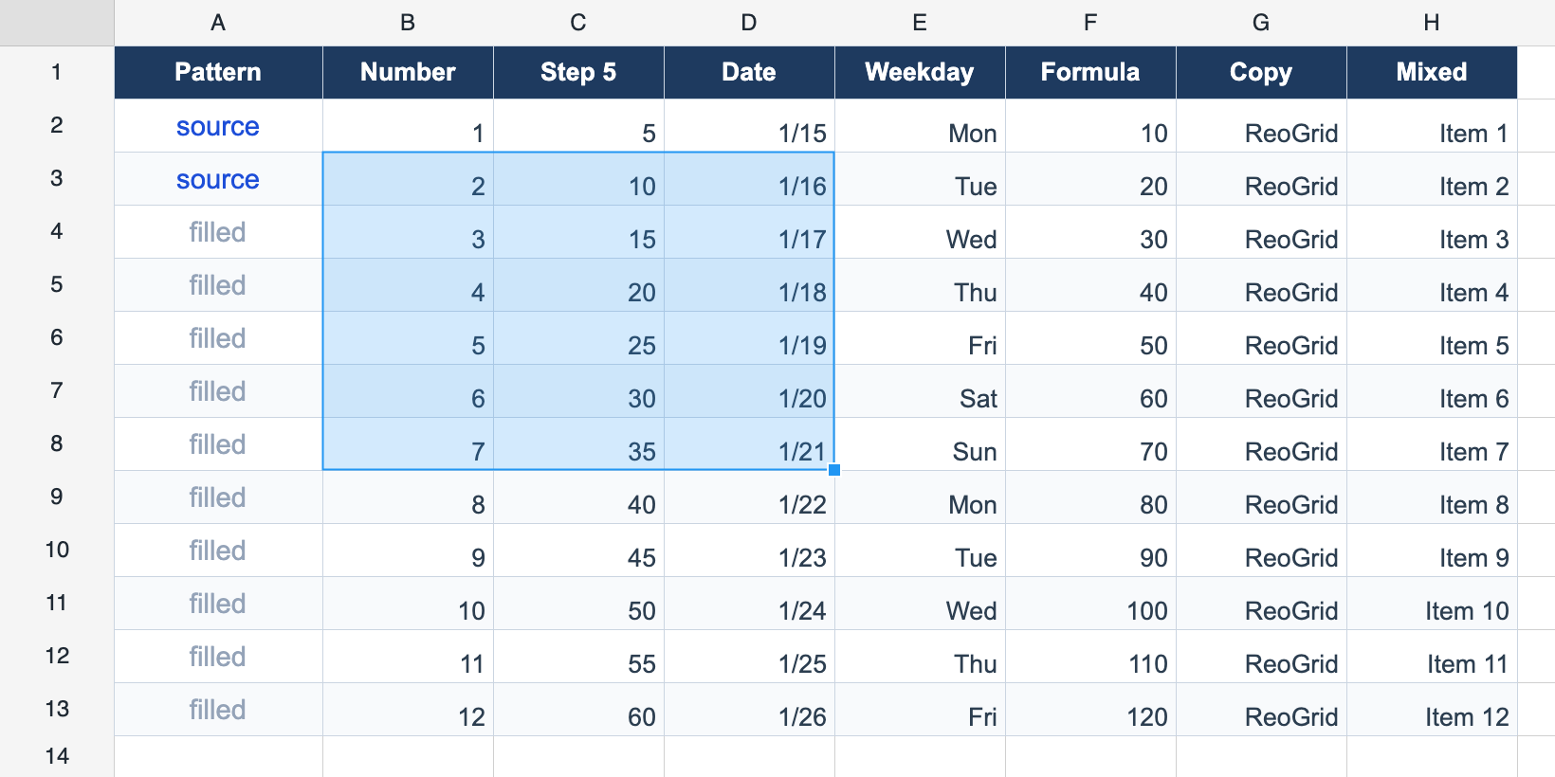Select the cell with date 1/22

click(749, 497)
